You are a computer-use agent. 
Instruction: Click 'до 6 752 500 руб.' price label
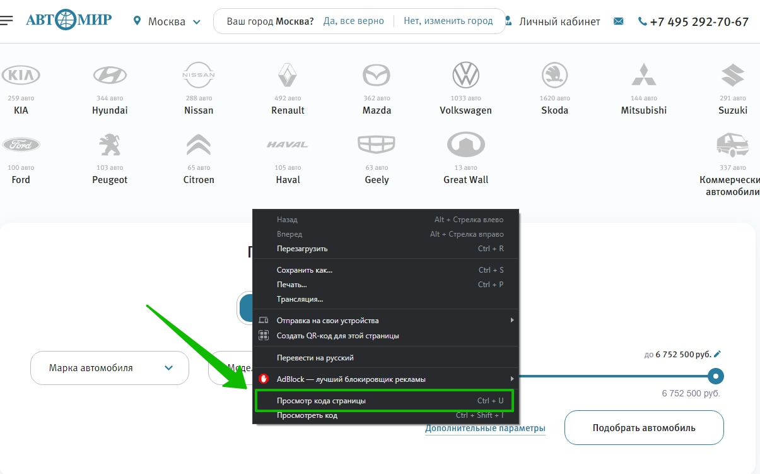coord(678,355)
